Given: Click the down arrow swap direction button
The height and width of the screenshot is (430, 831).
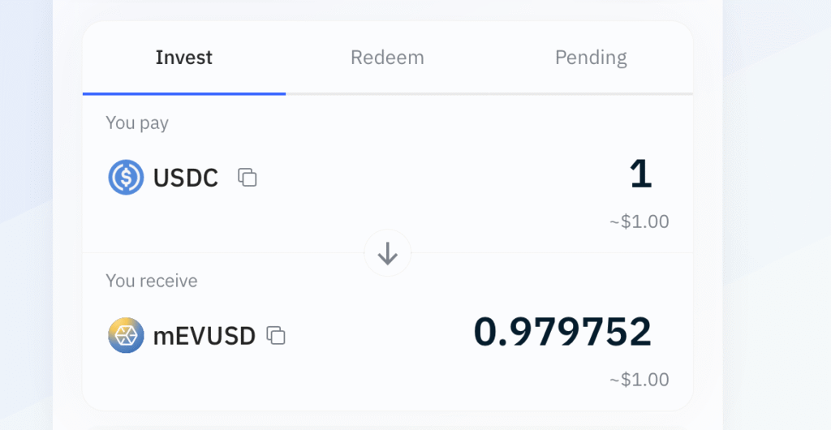Looking at the screenshot, I should 388,254.
